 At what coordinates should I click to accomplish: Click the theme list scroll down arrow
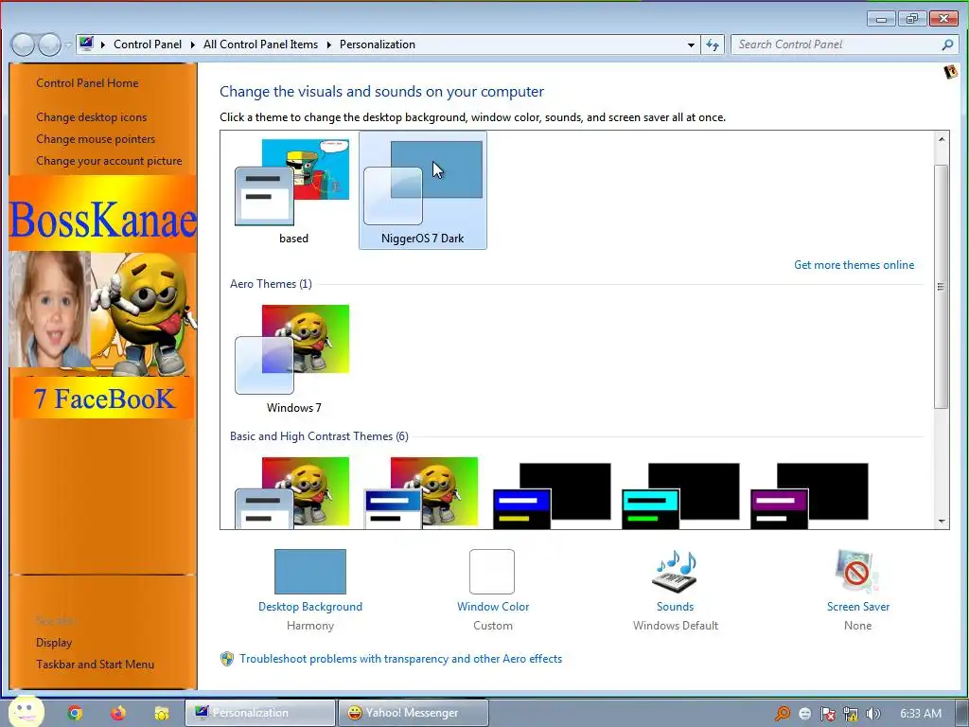tap(942, 522)
